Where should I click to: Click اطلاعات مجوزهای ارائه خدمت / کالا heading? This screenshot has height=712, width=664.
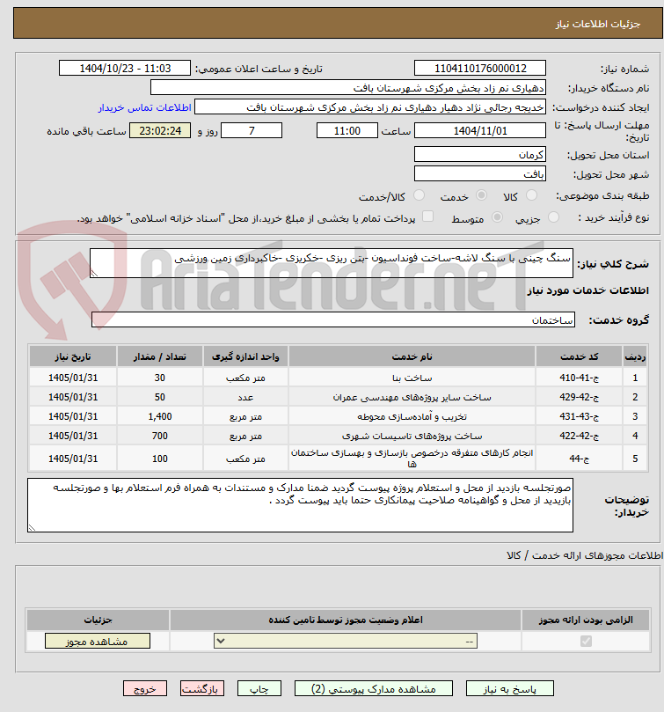[585, 555]
